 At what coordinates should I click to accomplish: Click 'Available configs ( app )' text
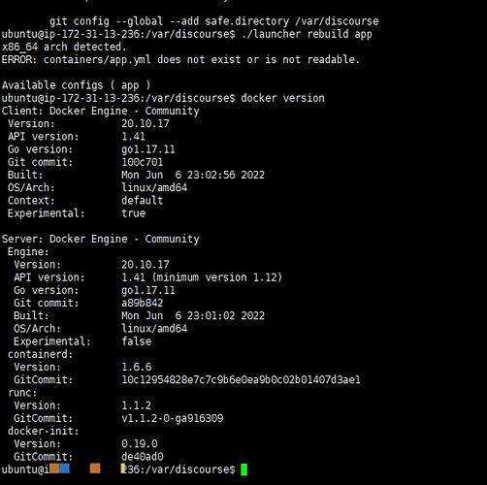[x=77, y=85]
